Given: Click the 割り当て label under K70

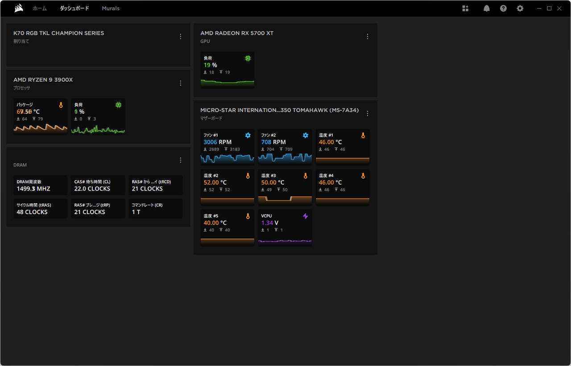Looking at the screenshot, I should (x=21, y=41).
